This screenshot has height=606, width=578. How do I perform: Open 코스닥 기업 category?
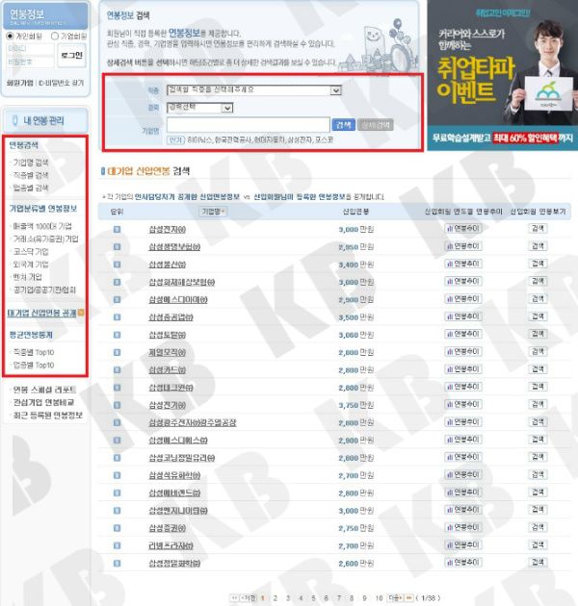31,252
